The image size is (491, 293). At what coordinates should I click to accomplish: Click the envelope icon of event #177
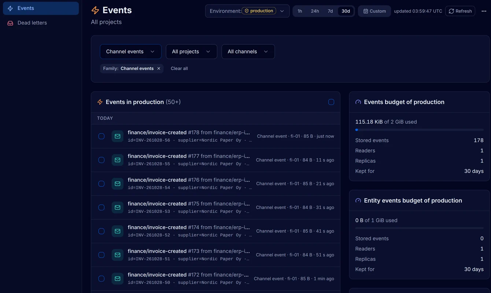click(x=118, y=160)
